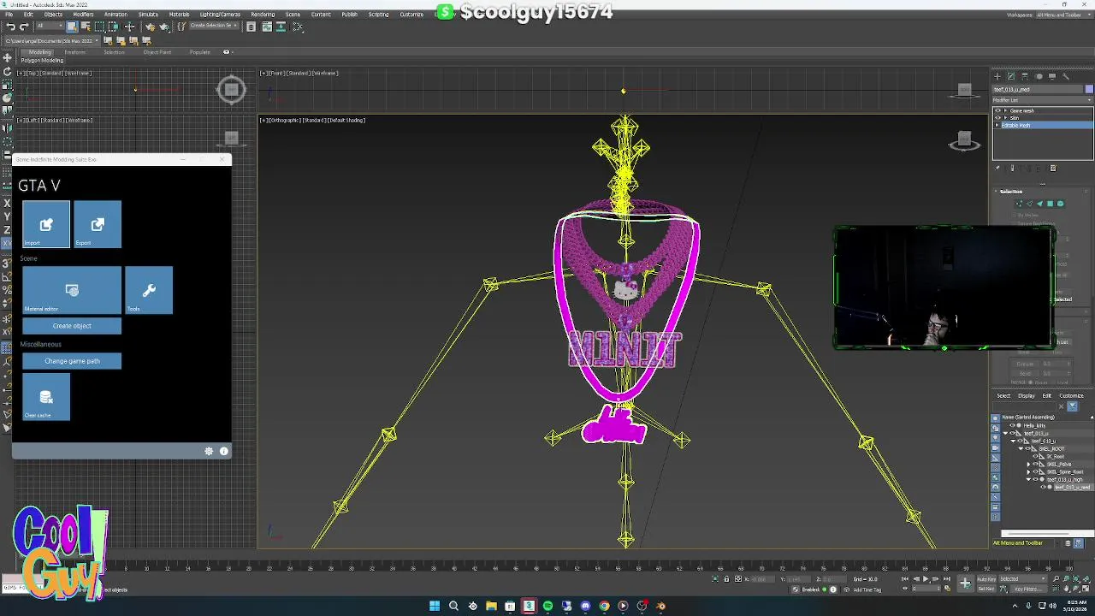Image resolution: width=1095 pixels, height=616 pixels.
Task: Toggle Display Cameras filter in scene explorer
Action: [x=995, y=448]
